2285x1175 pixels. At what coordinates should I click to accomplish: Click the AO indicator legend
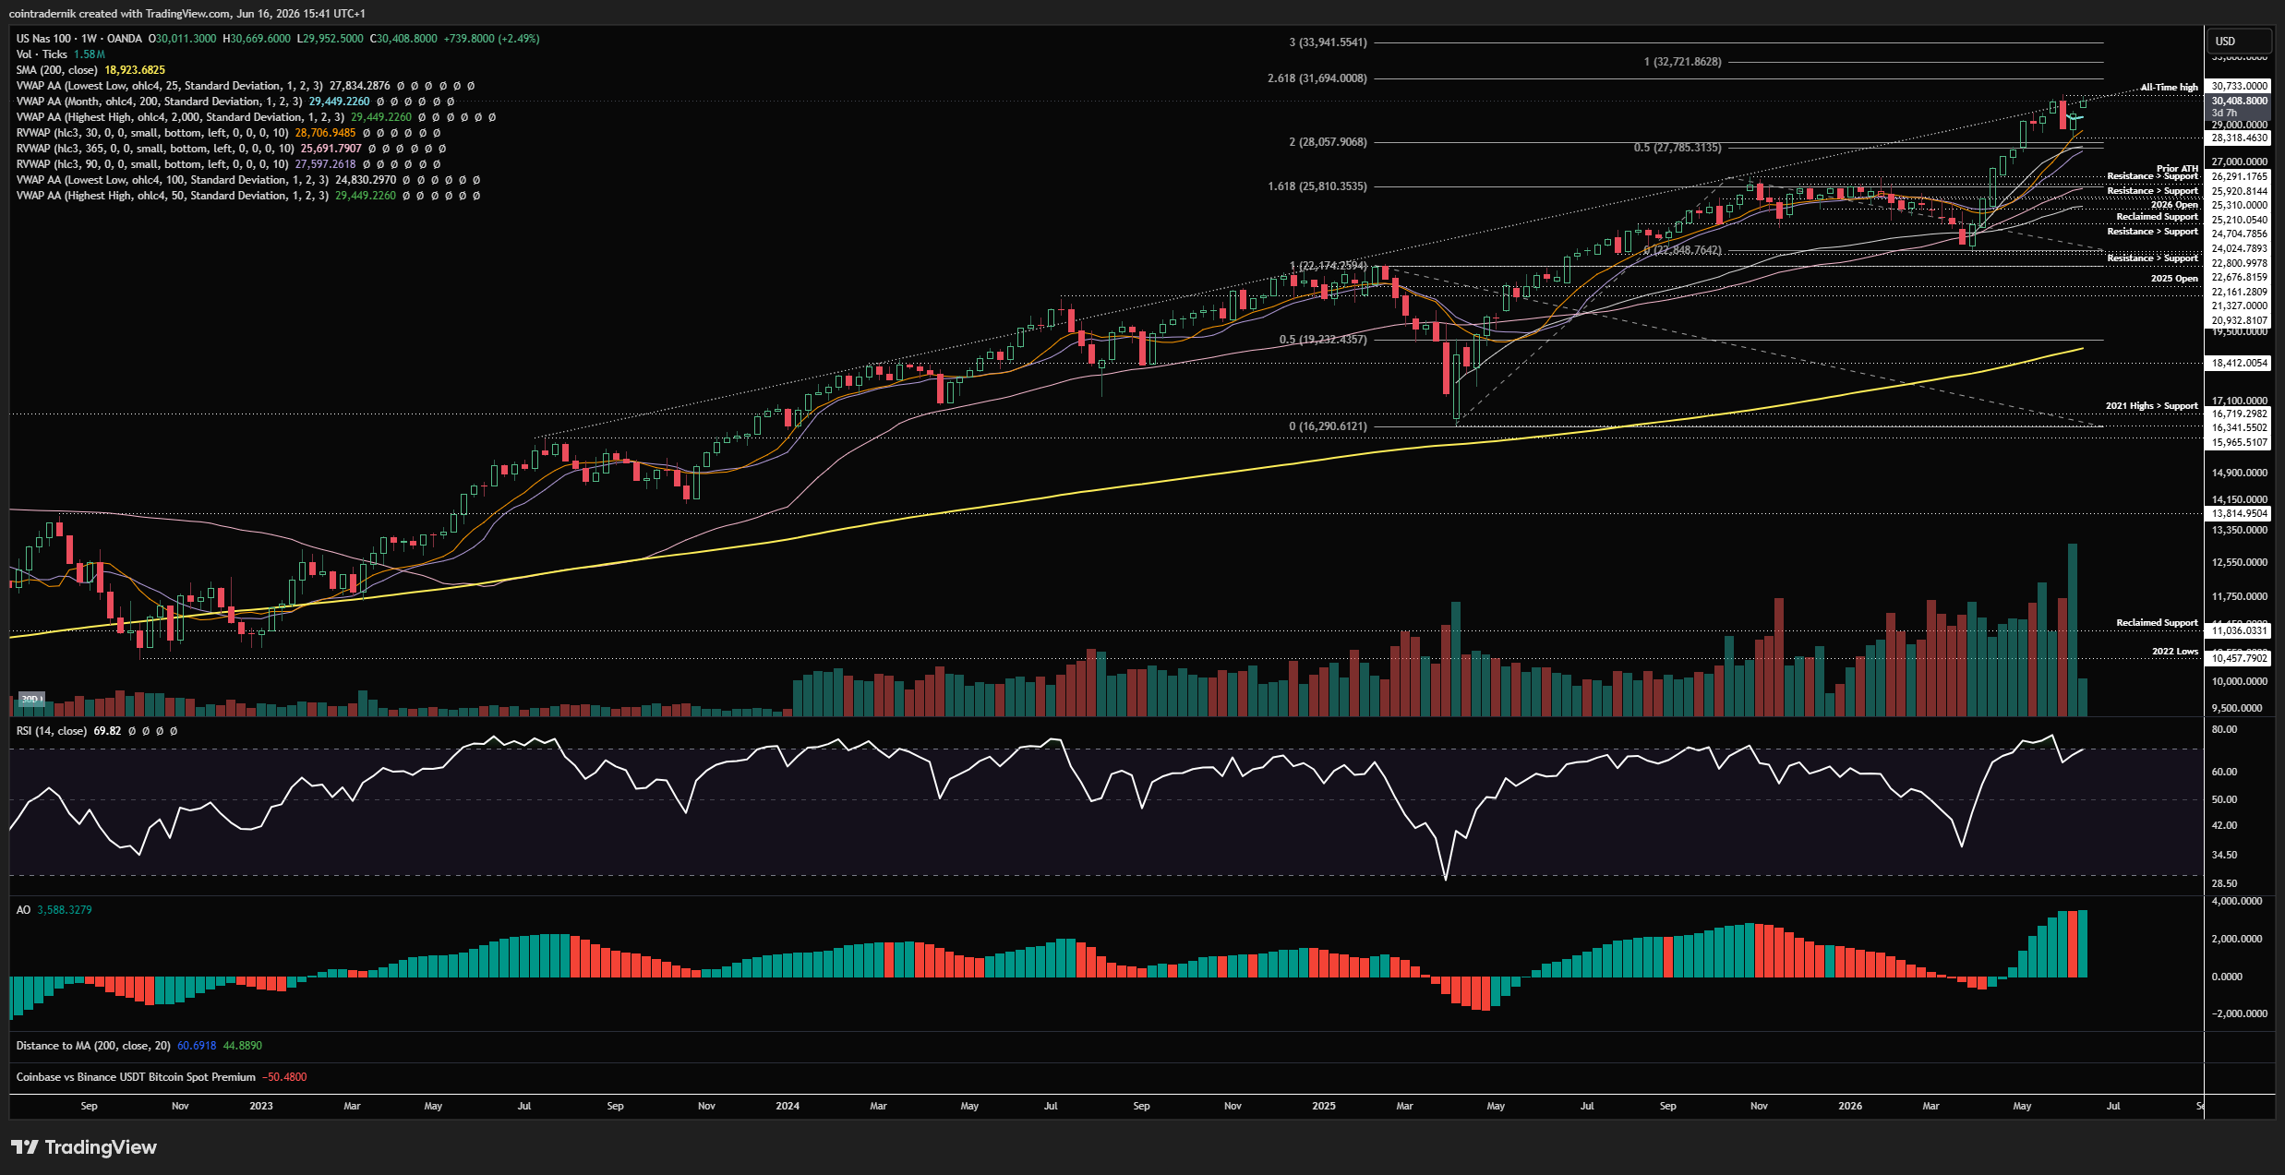(x=23, y=910)
